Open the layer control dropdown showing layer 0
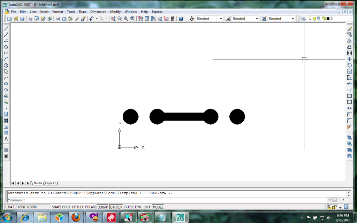Viewport: 357px width, 223px height. [326, 19]
